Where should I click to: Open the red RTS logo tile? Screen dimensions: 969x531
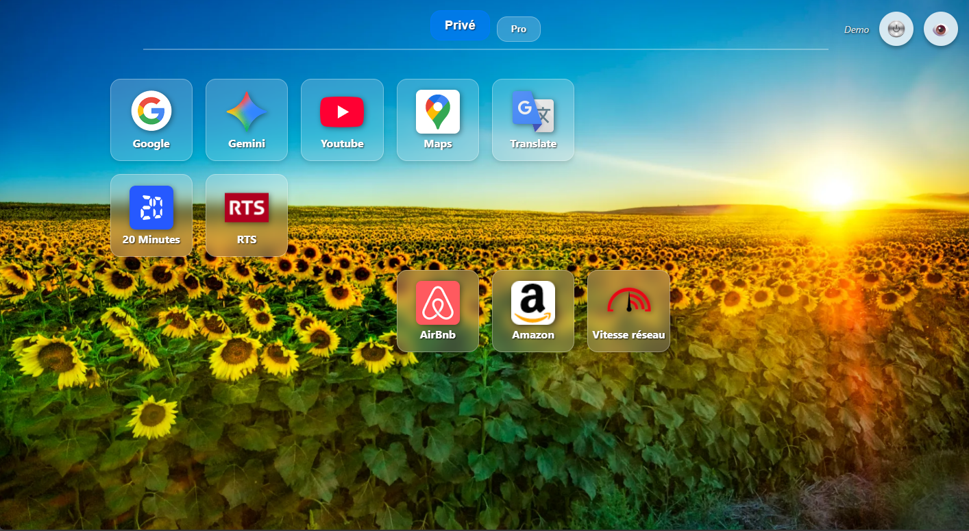247,215
